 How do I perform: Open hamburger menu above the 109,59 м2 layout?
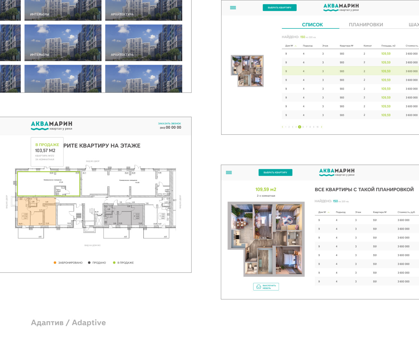point(229,172)
